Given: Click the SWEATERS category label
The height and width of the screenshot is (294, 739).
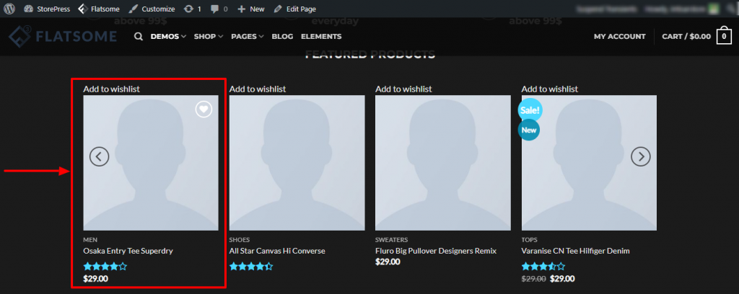Looking at the screenshot, I should click(x=392, y=240).
